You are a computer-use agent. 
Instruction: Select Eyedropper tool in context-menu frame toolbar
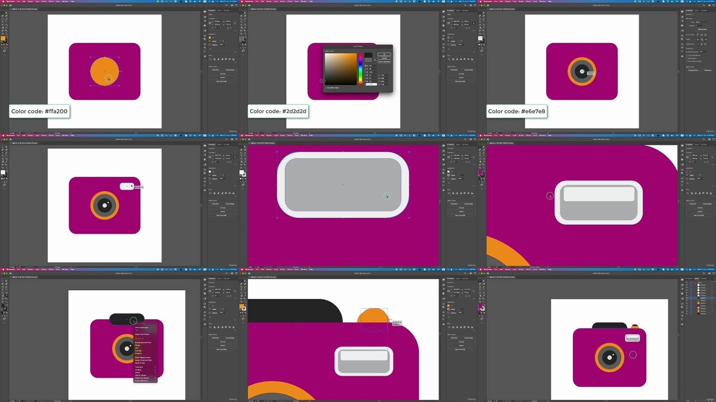6,296
